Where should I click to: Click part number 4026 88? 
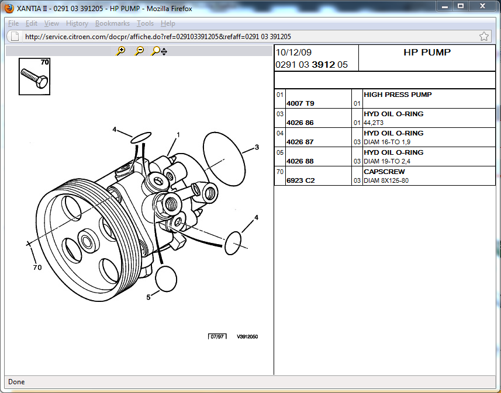[300, 161]
